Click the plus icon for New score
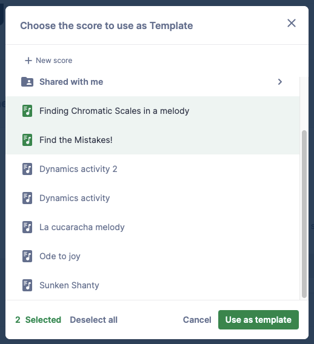The width and height of the screenshot is (314, 344). (28, 61)
